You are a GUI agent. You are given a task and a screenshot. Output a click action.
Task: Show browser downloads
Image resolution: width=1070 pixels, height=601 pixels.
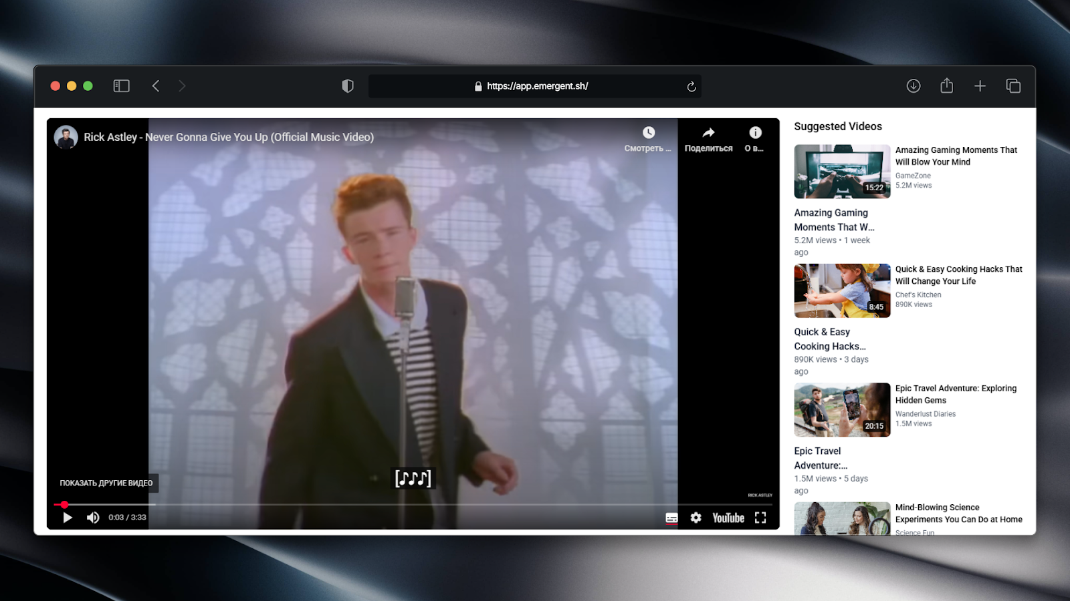pyautogui.click(x=914, y=86)
